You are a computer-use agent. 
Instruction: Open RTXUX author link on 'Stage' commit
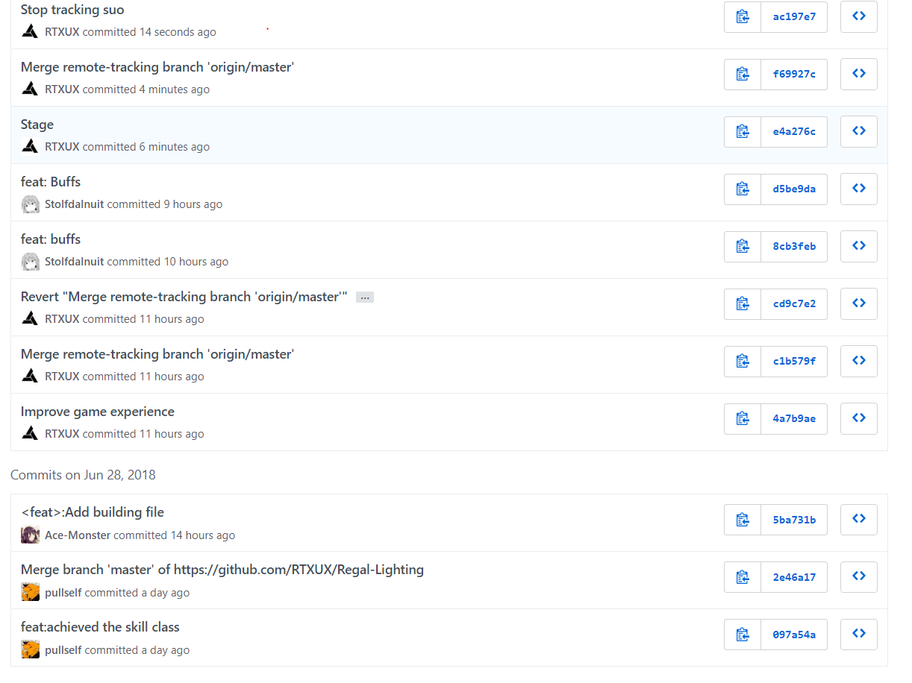coord(62,147)
